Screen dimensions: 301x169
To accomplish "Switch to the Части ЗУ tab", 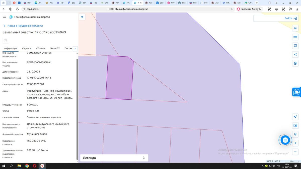I will coord(55,48).
